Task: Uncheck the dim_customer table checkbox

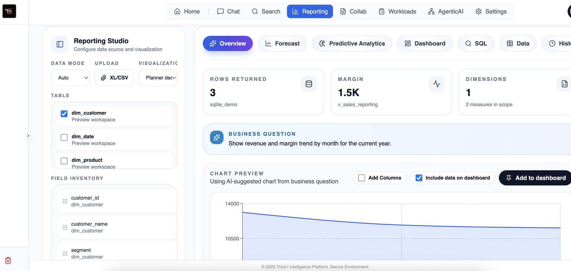Action: pyautogui.click(x=64, y=114)
